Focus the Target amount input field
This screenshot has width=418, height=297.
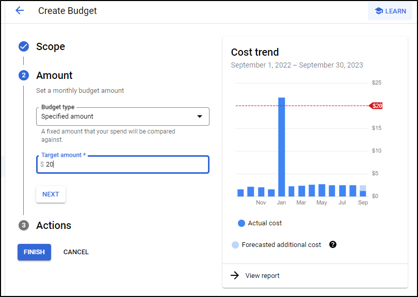[123, 164]
